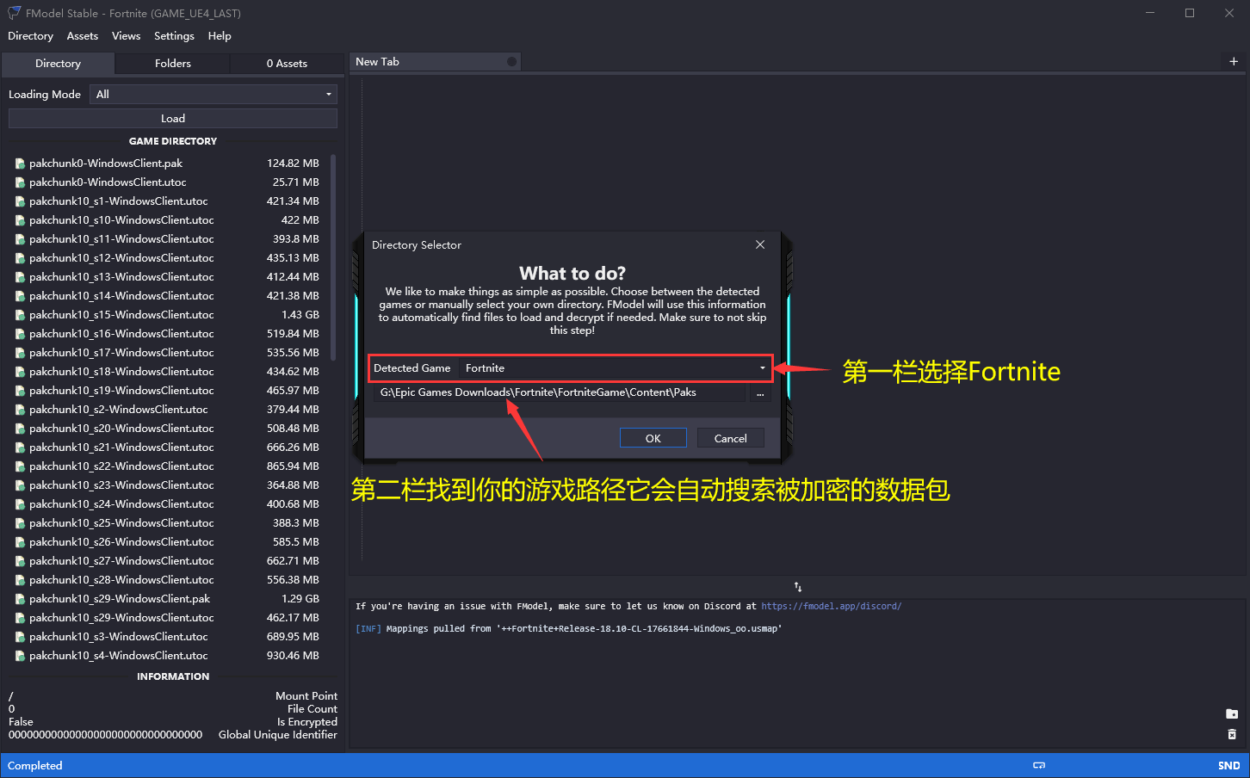Click the status bar connection icon
This screenshot has height=778, width=1250.
coord(1039,765)
